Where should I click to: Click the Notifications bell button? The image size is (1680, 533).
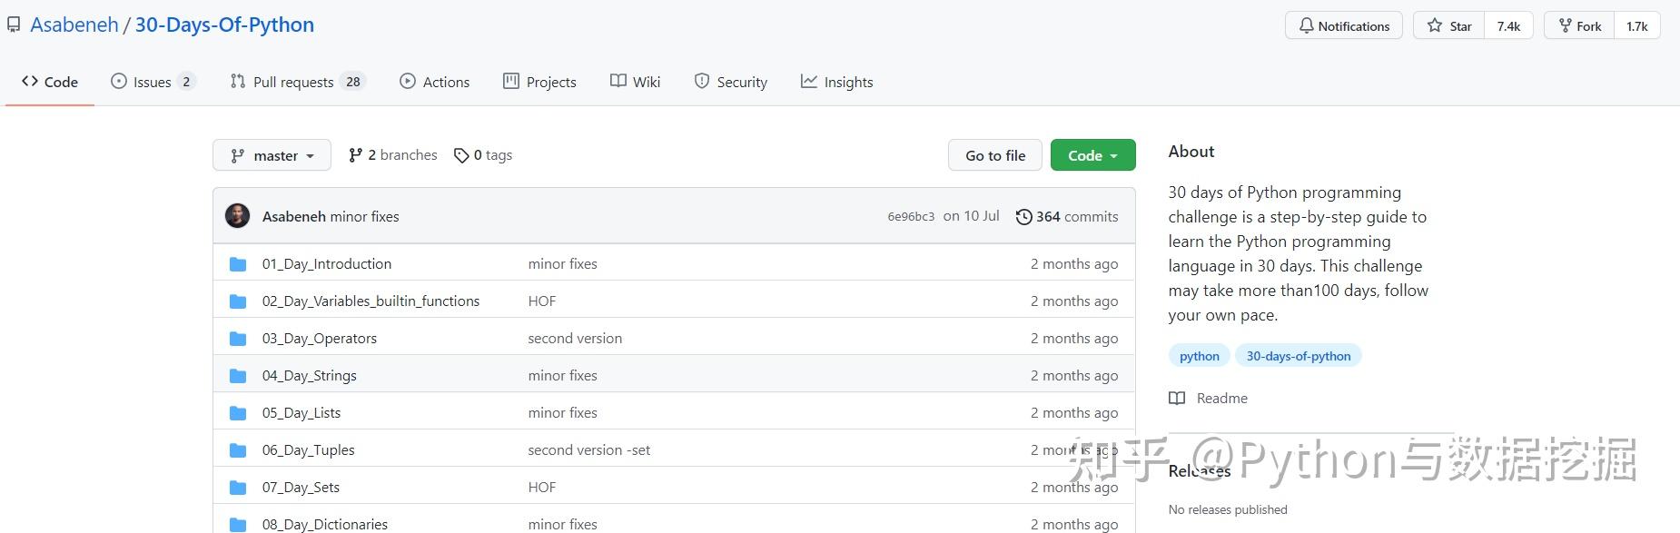(x=1344, y=25)
